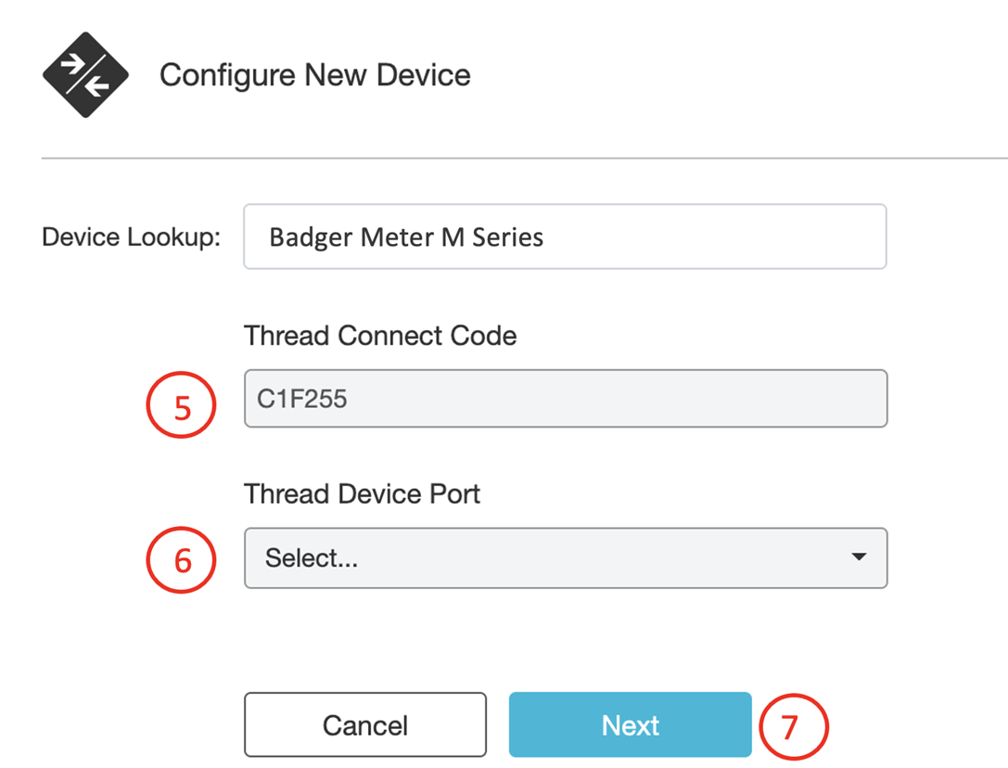Click the empty right end of Thread Connect Code field

coord(816,399)
